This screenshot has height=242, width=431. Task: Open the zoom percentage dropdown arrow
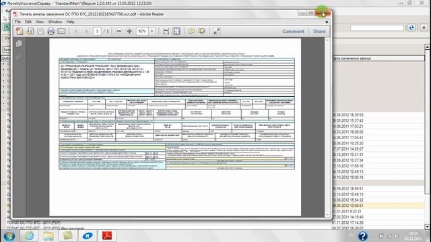(x=152, y=32)
